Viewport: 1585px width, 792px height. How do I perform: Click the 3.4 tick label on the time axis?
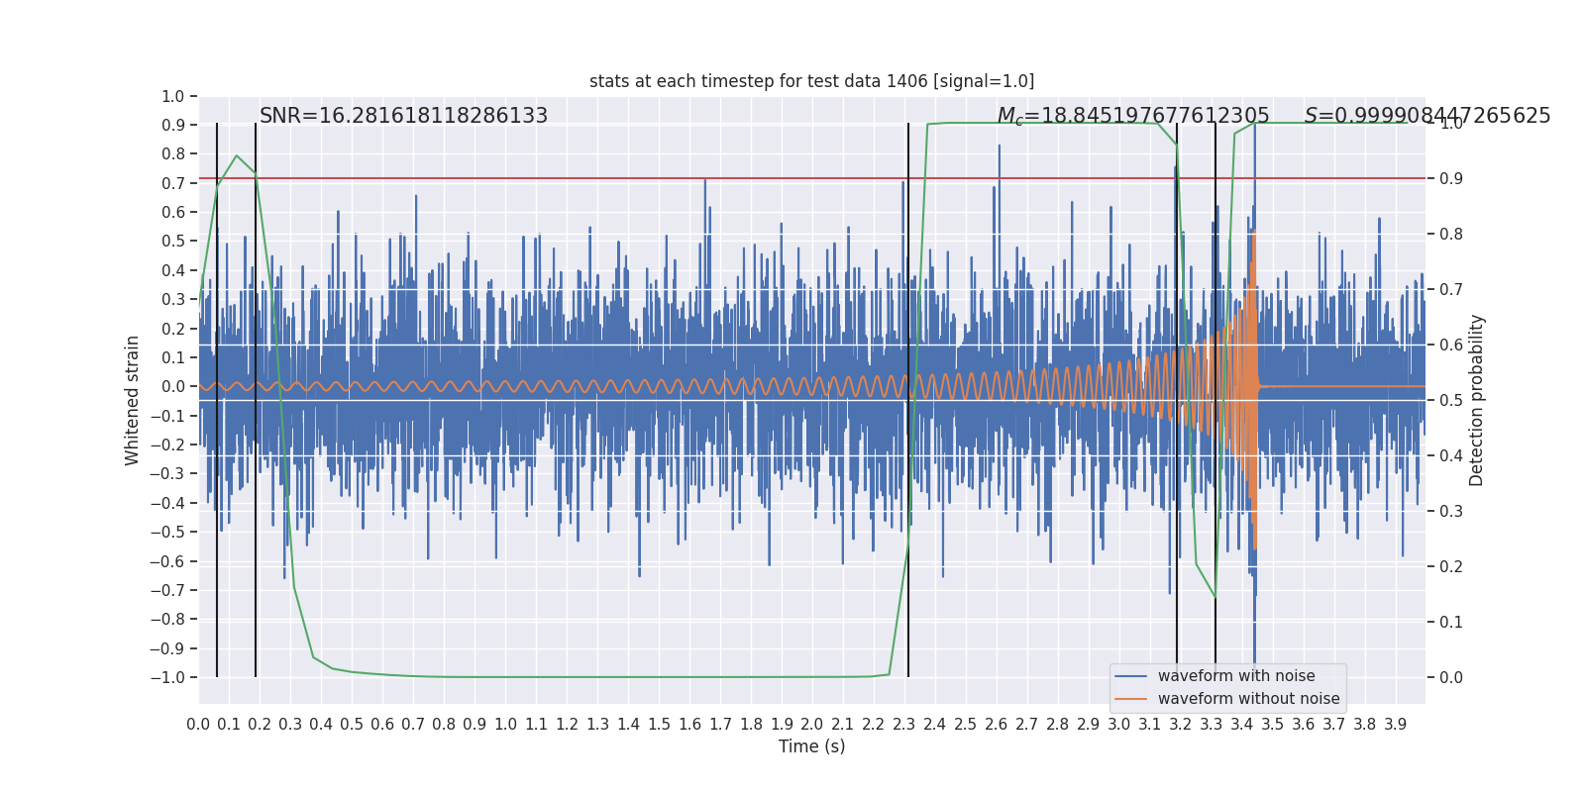point(1241,725)
